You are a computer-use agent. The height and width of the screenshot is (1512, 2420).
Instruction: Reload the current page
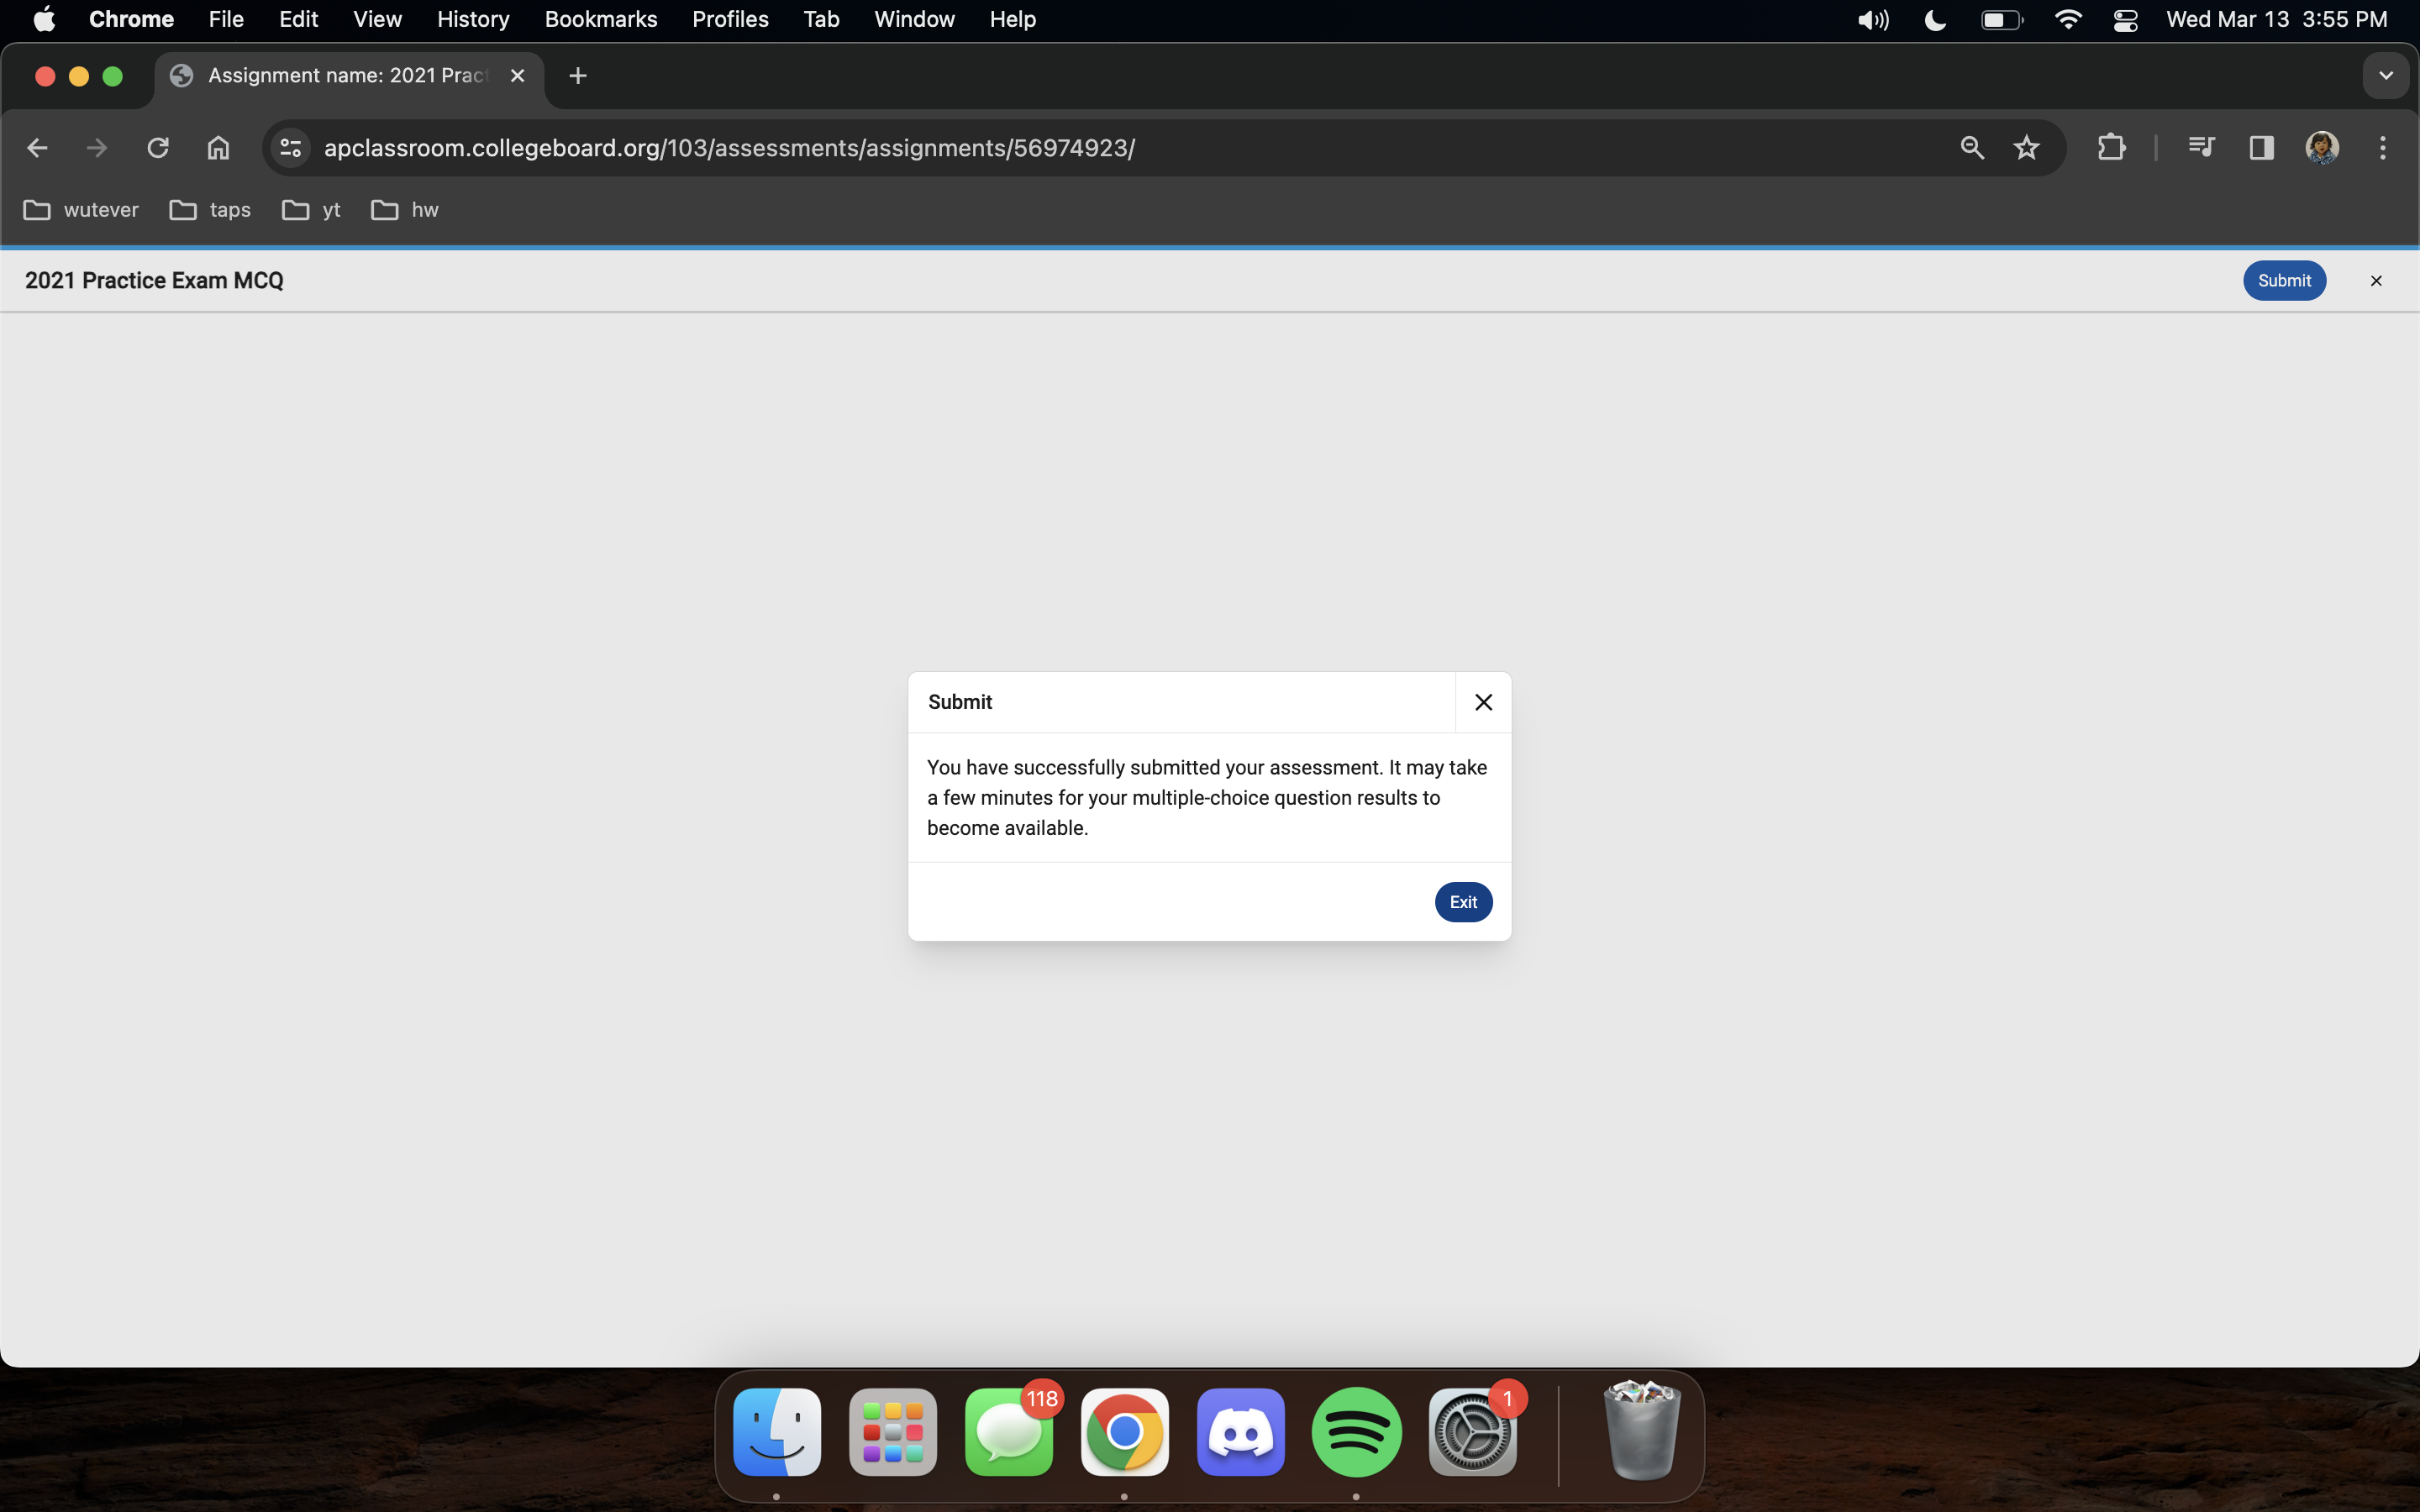coord(158,148)
